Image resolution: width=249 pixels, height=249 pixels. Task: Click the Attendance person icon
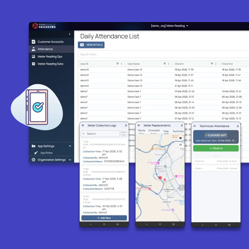pyautogui.click(x=34, y=49)
